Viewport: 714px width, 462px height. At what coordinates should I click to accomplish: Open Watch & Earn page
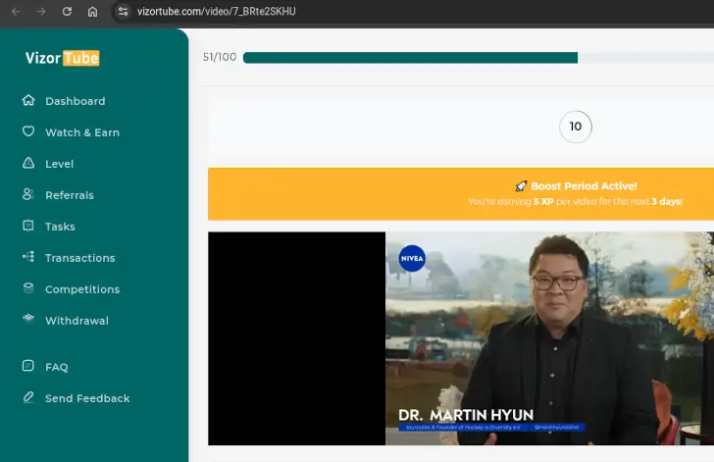click(x=82, y=132)
